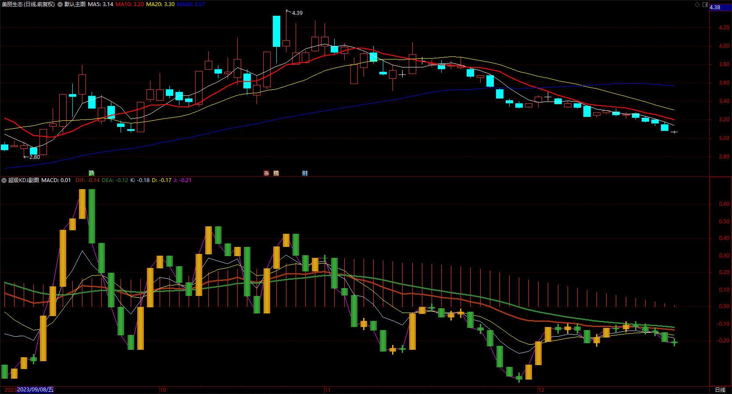This screenshot has height=394, width=732.
Task: Click the 0.10 KDJ axis label
Action: 724,290
